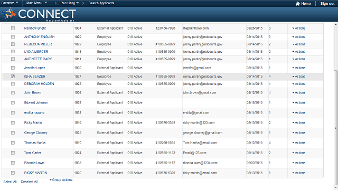Open applicant REBECCA MILLER
Image resolution: width=338 pixels, height=190 pixels.
coord(38,44)
